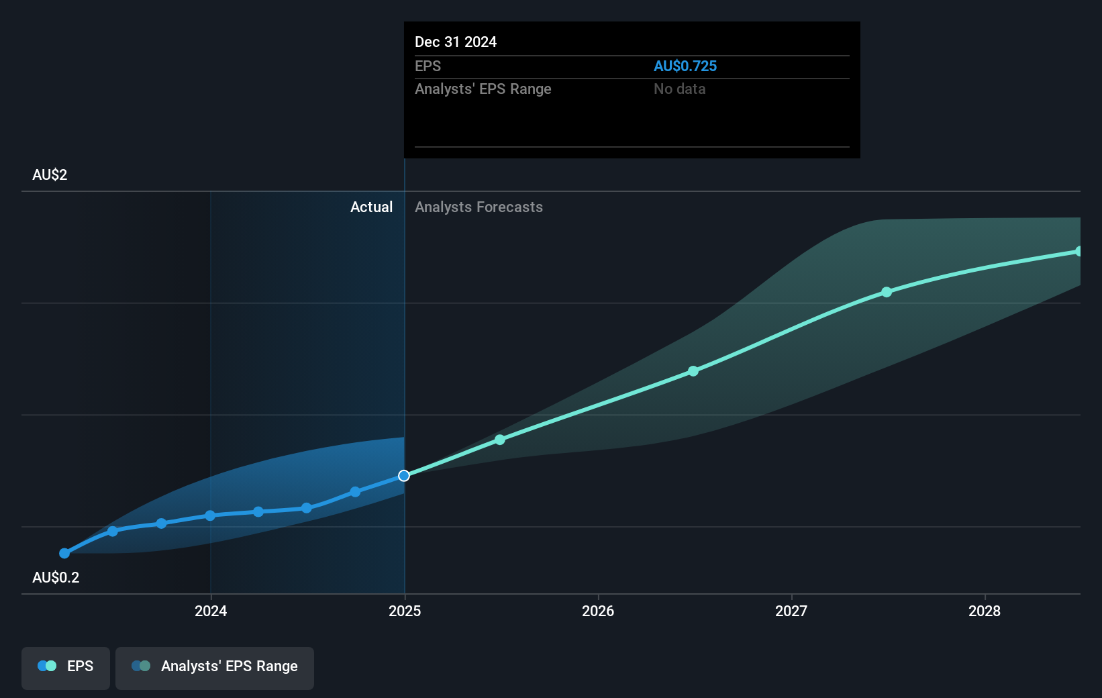The height and width of the screenshot is (698, 1102).
Task: Click the 2025 x-axis label
Action: pos(405,611)
